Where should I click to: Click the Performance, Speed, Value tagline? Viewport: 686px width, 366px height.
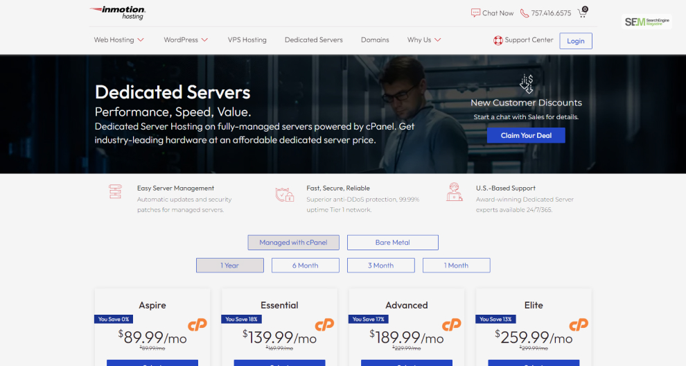tap(173, 112)
